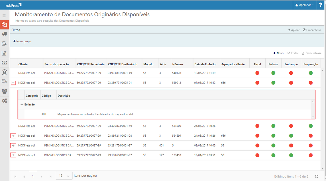Screen dimensions: 326x181
Task: Open the truck transport section in sidebar
Action: [x=4, y=34]
